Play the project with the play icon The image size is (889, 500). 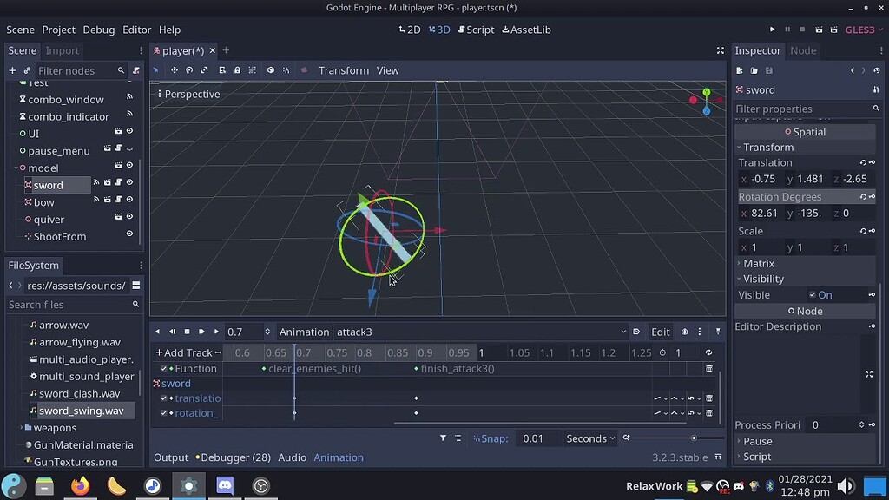coord(772,30)
